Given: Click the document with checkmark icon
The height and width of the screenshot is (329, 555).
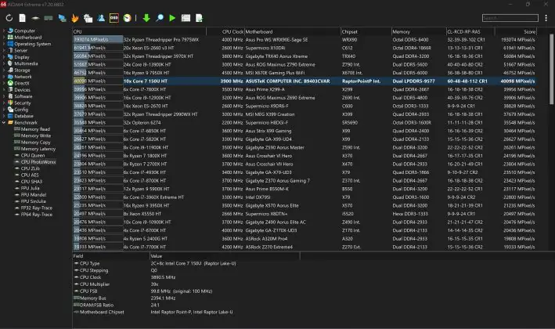Looking at the screenshot, I should 200,18.
